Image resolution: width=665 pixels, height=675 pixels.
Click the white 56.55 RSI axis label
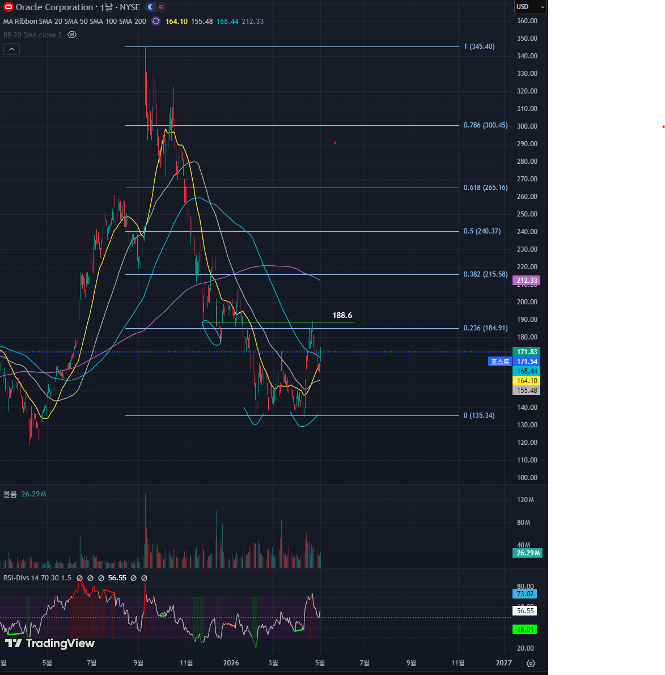pos(524,610)
